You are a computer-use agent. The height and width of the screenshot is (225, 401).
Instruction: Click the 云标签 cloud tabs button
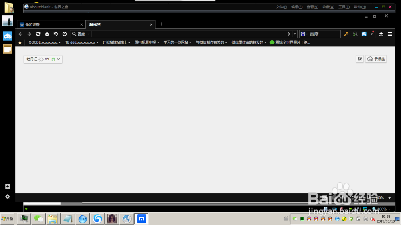(376, 59)
